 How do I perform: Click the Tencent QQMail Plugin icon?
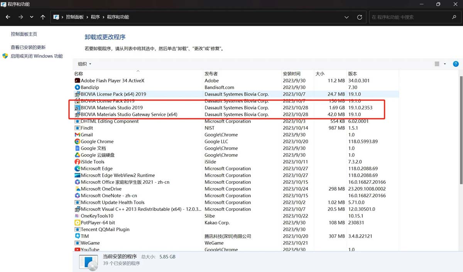point(77,229)
